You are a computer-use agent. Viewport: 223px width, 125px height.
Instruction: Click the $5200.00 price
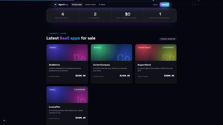point(81,76)
